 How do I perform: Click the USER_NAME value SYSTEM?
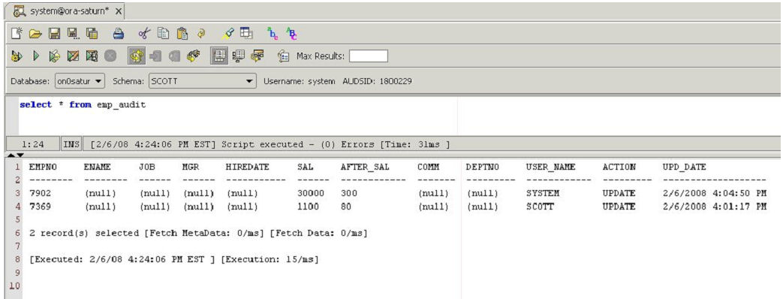pos(542,193)
